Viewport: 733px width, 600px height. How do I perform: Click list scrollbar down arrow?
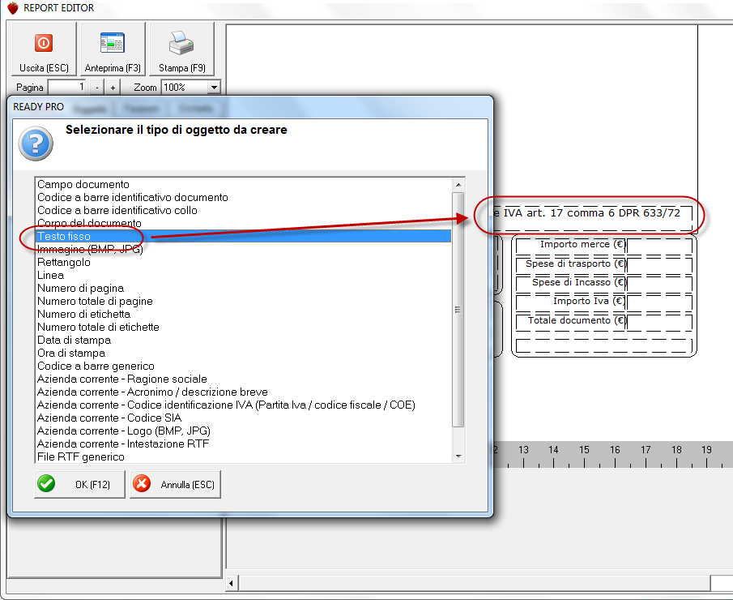[x=458, y=456]
